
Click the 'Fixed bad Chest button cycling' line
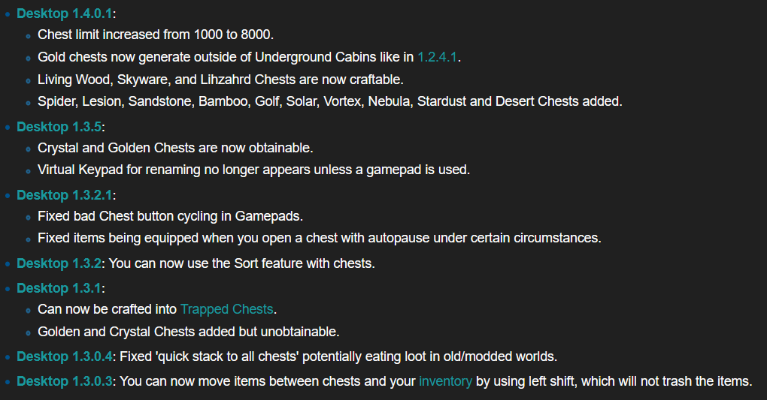point(170,216)
